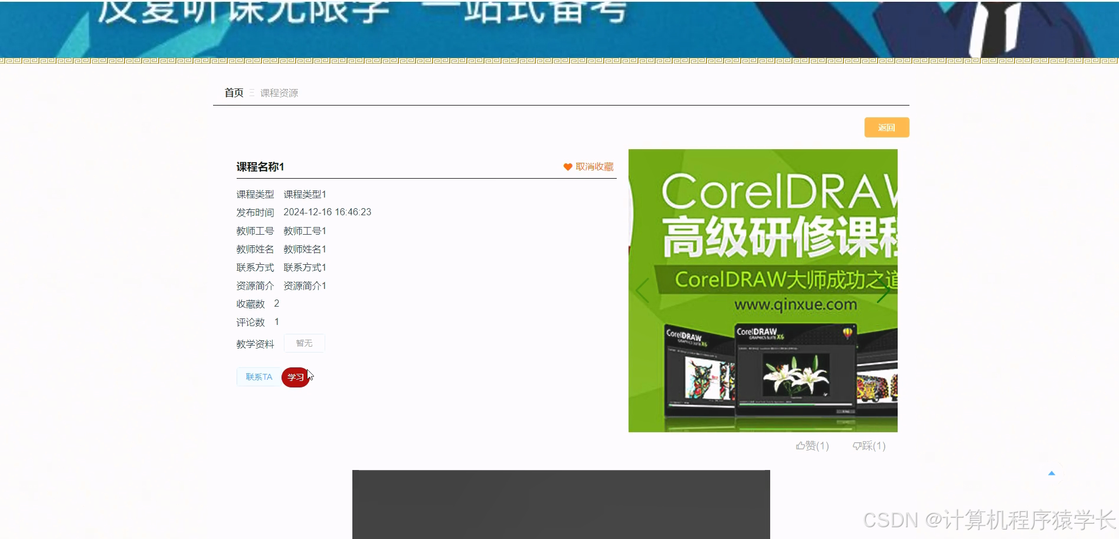Screen dimensions: 1119x539
Task: Select the publish time 2024-12-16 16:46:23
Action: coord(328,212)
